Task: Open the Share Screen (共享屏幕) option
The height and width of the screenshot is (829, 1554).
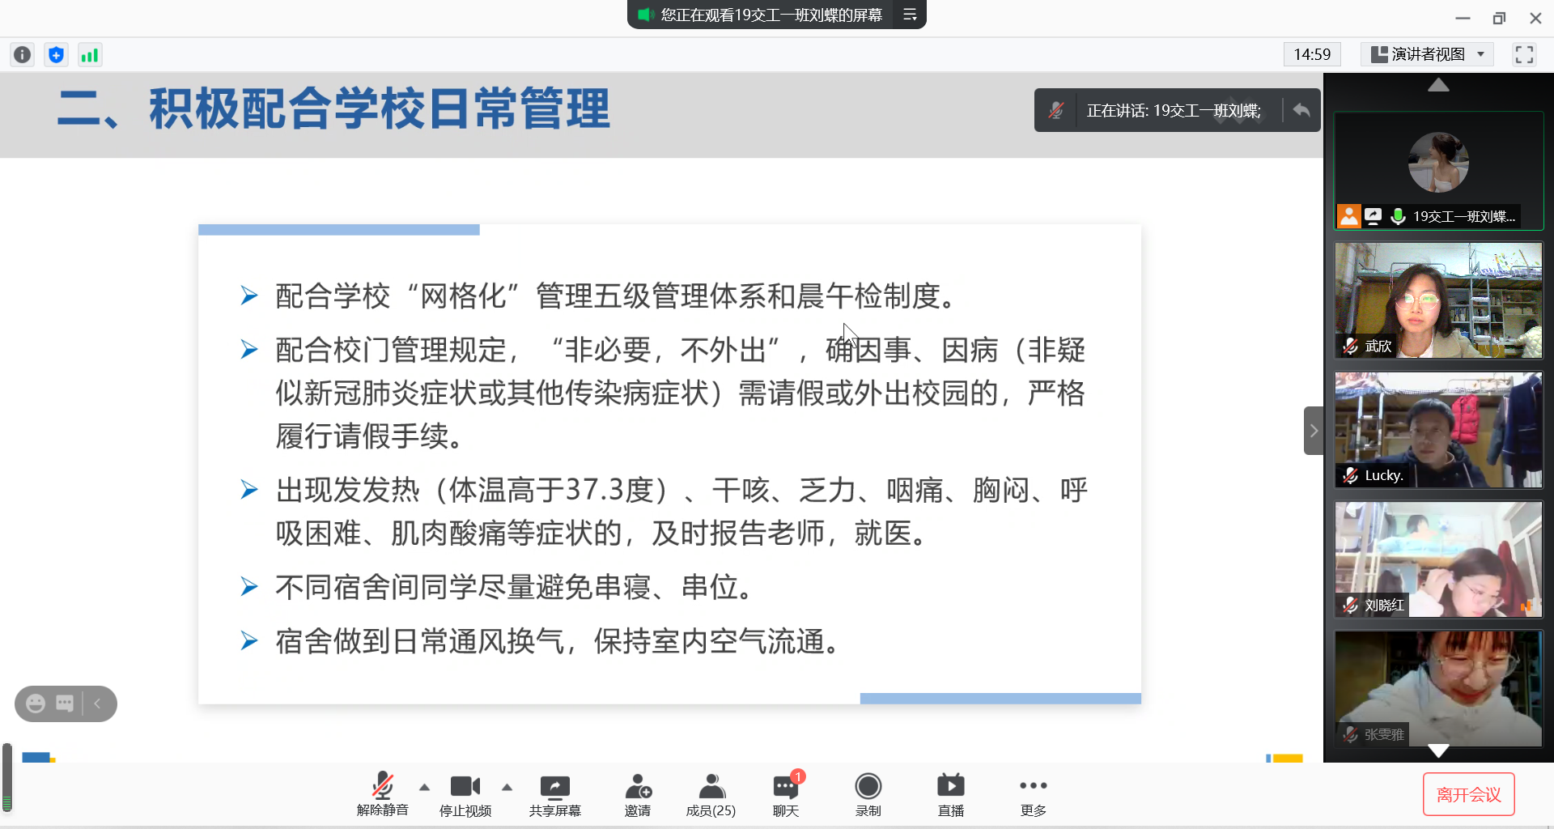Action: click(x=554, y=794)
